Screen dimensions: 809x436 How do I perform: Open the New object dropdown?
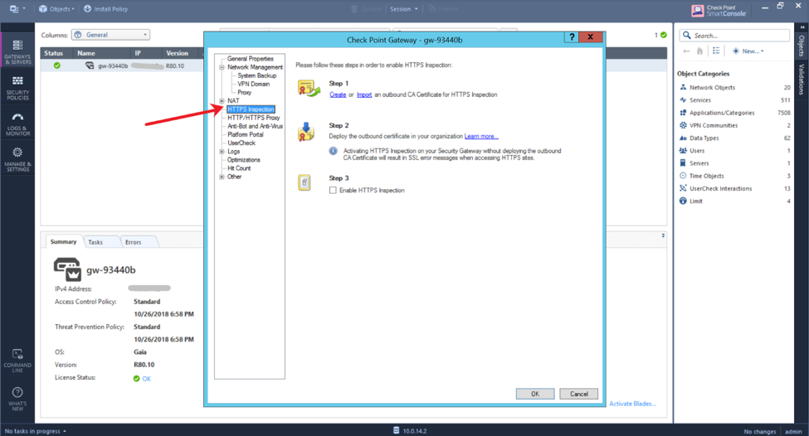click(x=748, y=51)
